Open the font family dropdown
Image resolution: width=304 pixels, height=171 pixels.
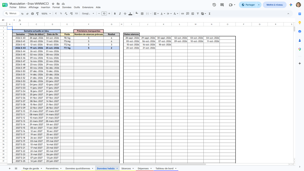tap(88, 14)
